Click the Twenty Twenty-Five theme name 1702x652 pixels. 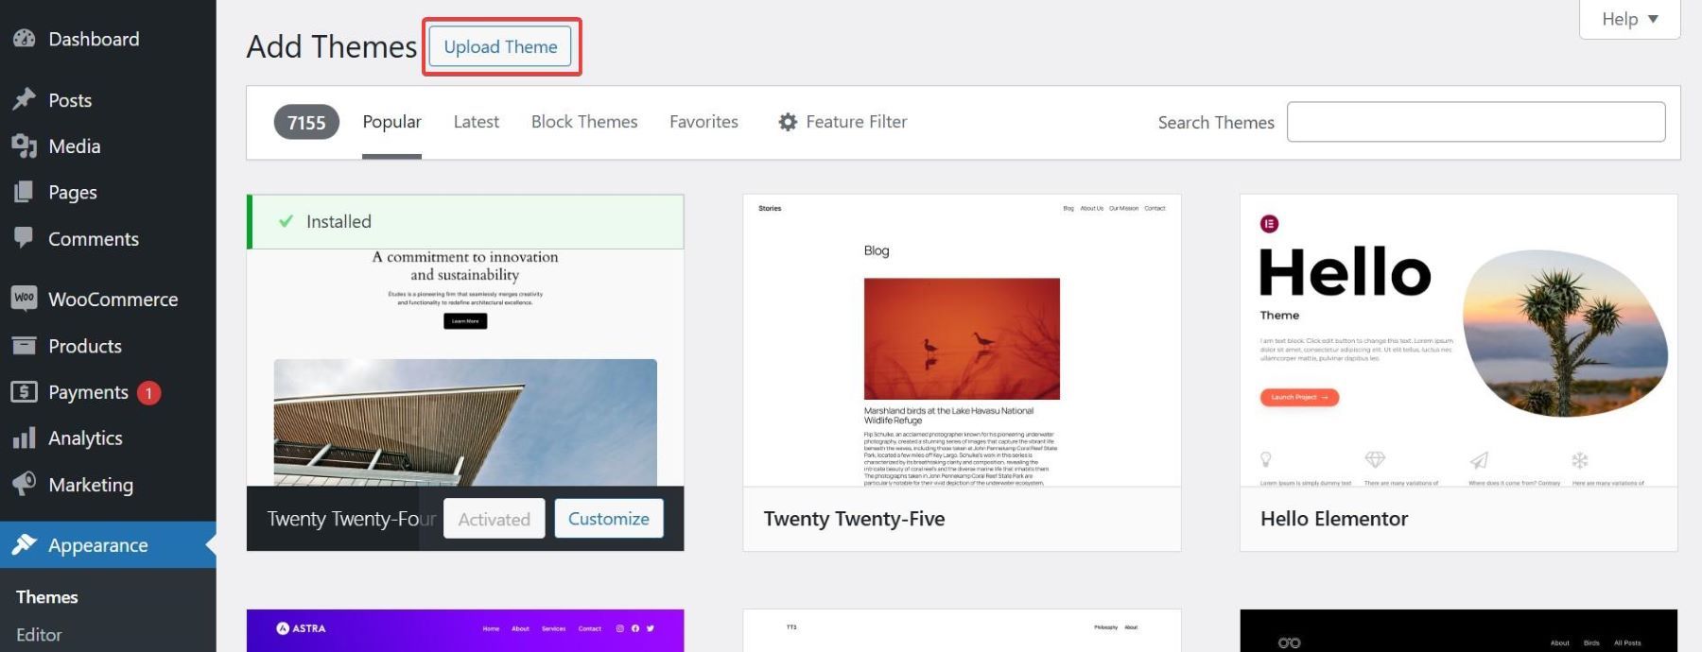tap(854, 519)
